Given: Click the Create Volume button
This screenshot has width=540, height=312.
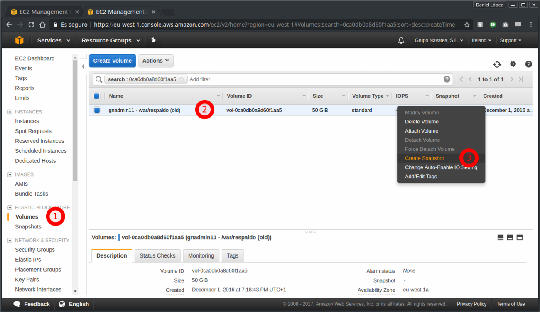Looking at the screenshot, I should pyautogui.click(x=112, y=61).
